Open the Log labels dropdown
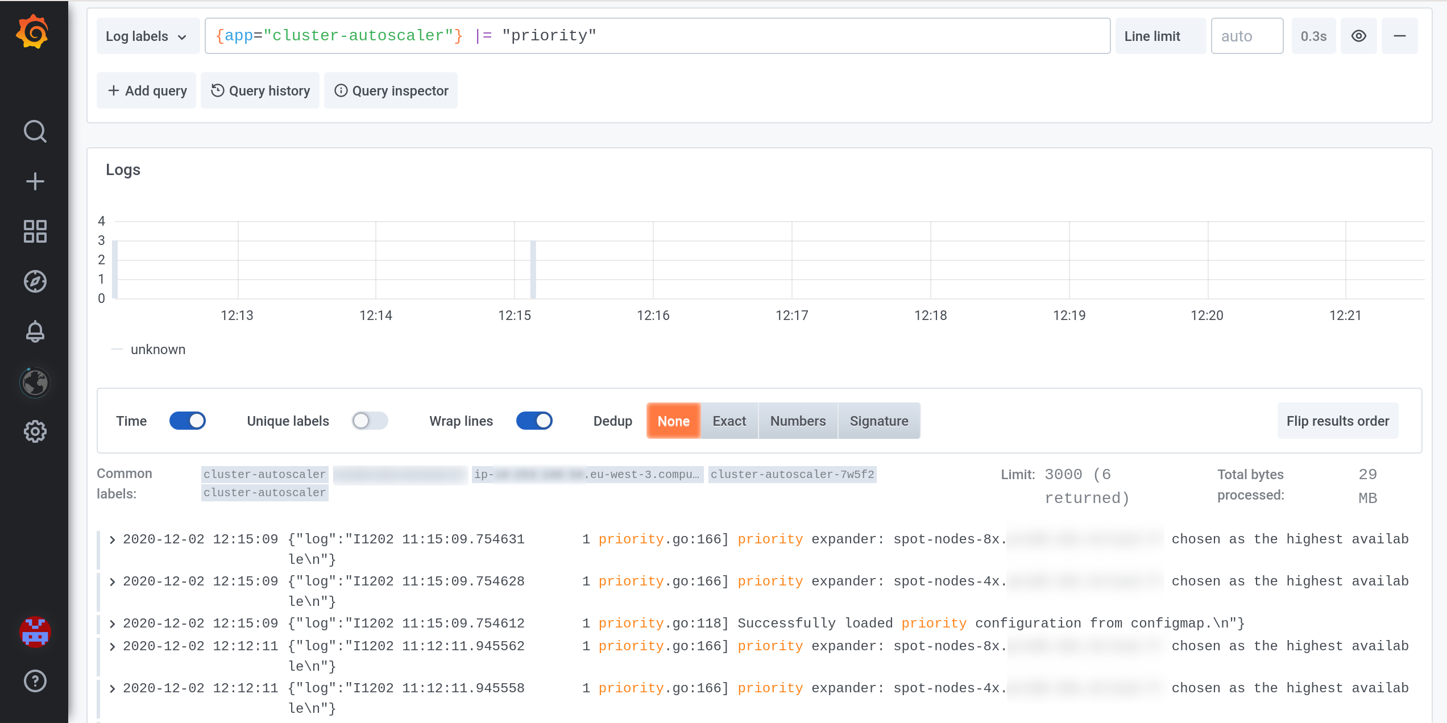Viewport: 1447px width, 723px height. [x=147, y=35]
